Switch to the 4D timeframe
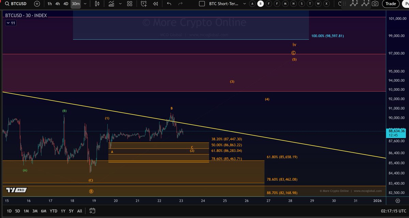This screenshot has height=218, width=409. click(66, 4)
